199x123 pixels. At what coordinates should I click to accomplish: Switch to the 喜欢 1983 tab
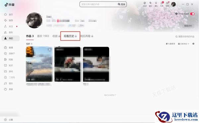(43, 36)
